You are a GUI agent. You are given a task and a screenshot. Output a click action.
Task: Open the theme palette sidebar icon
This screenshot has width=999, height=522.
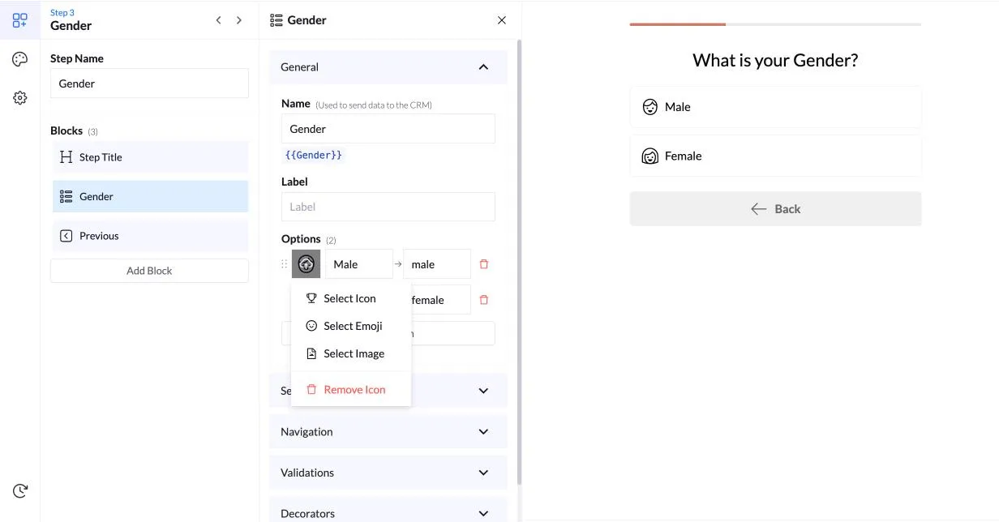pos(20,59)
